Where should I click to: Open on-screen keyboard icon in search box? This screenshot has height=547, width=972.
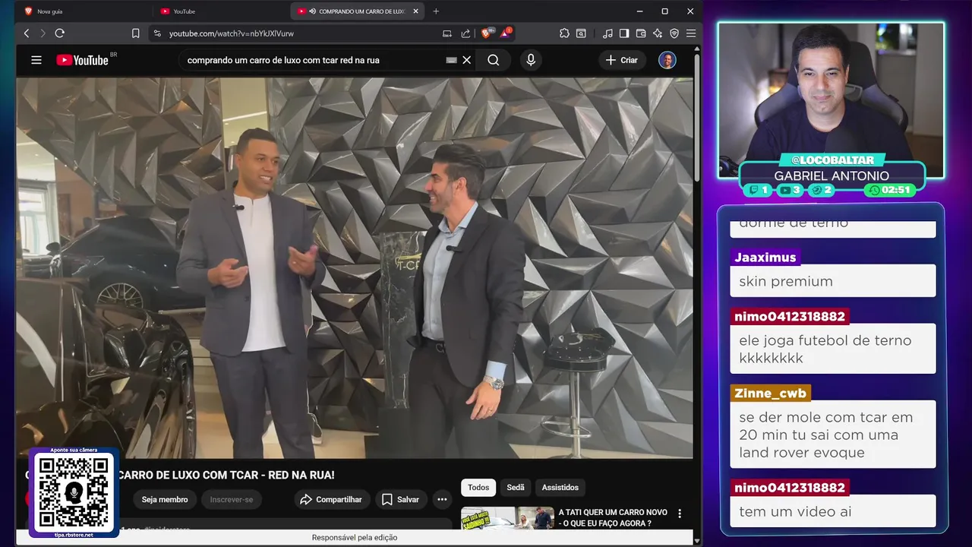point(451,60)
